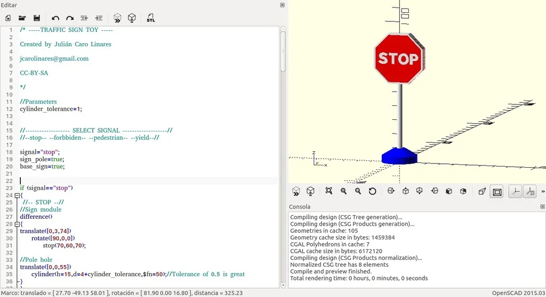Screen dimensions: 546x297
Task: Collapse the code fold at line 24
Action: click(17, 195)
